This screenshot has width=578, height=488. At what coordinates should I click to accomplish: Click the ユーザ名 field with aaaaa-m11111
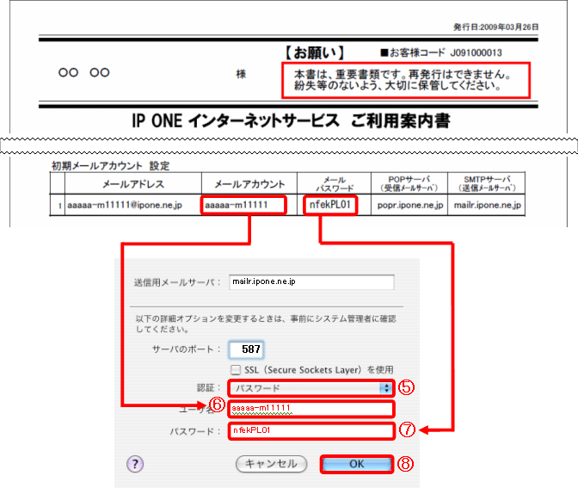tap(311, 409)
